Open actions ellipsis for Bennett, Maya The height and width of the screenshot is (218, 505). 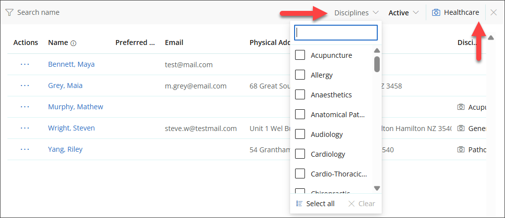pos(25,64)
